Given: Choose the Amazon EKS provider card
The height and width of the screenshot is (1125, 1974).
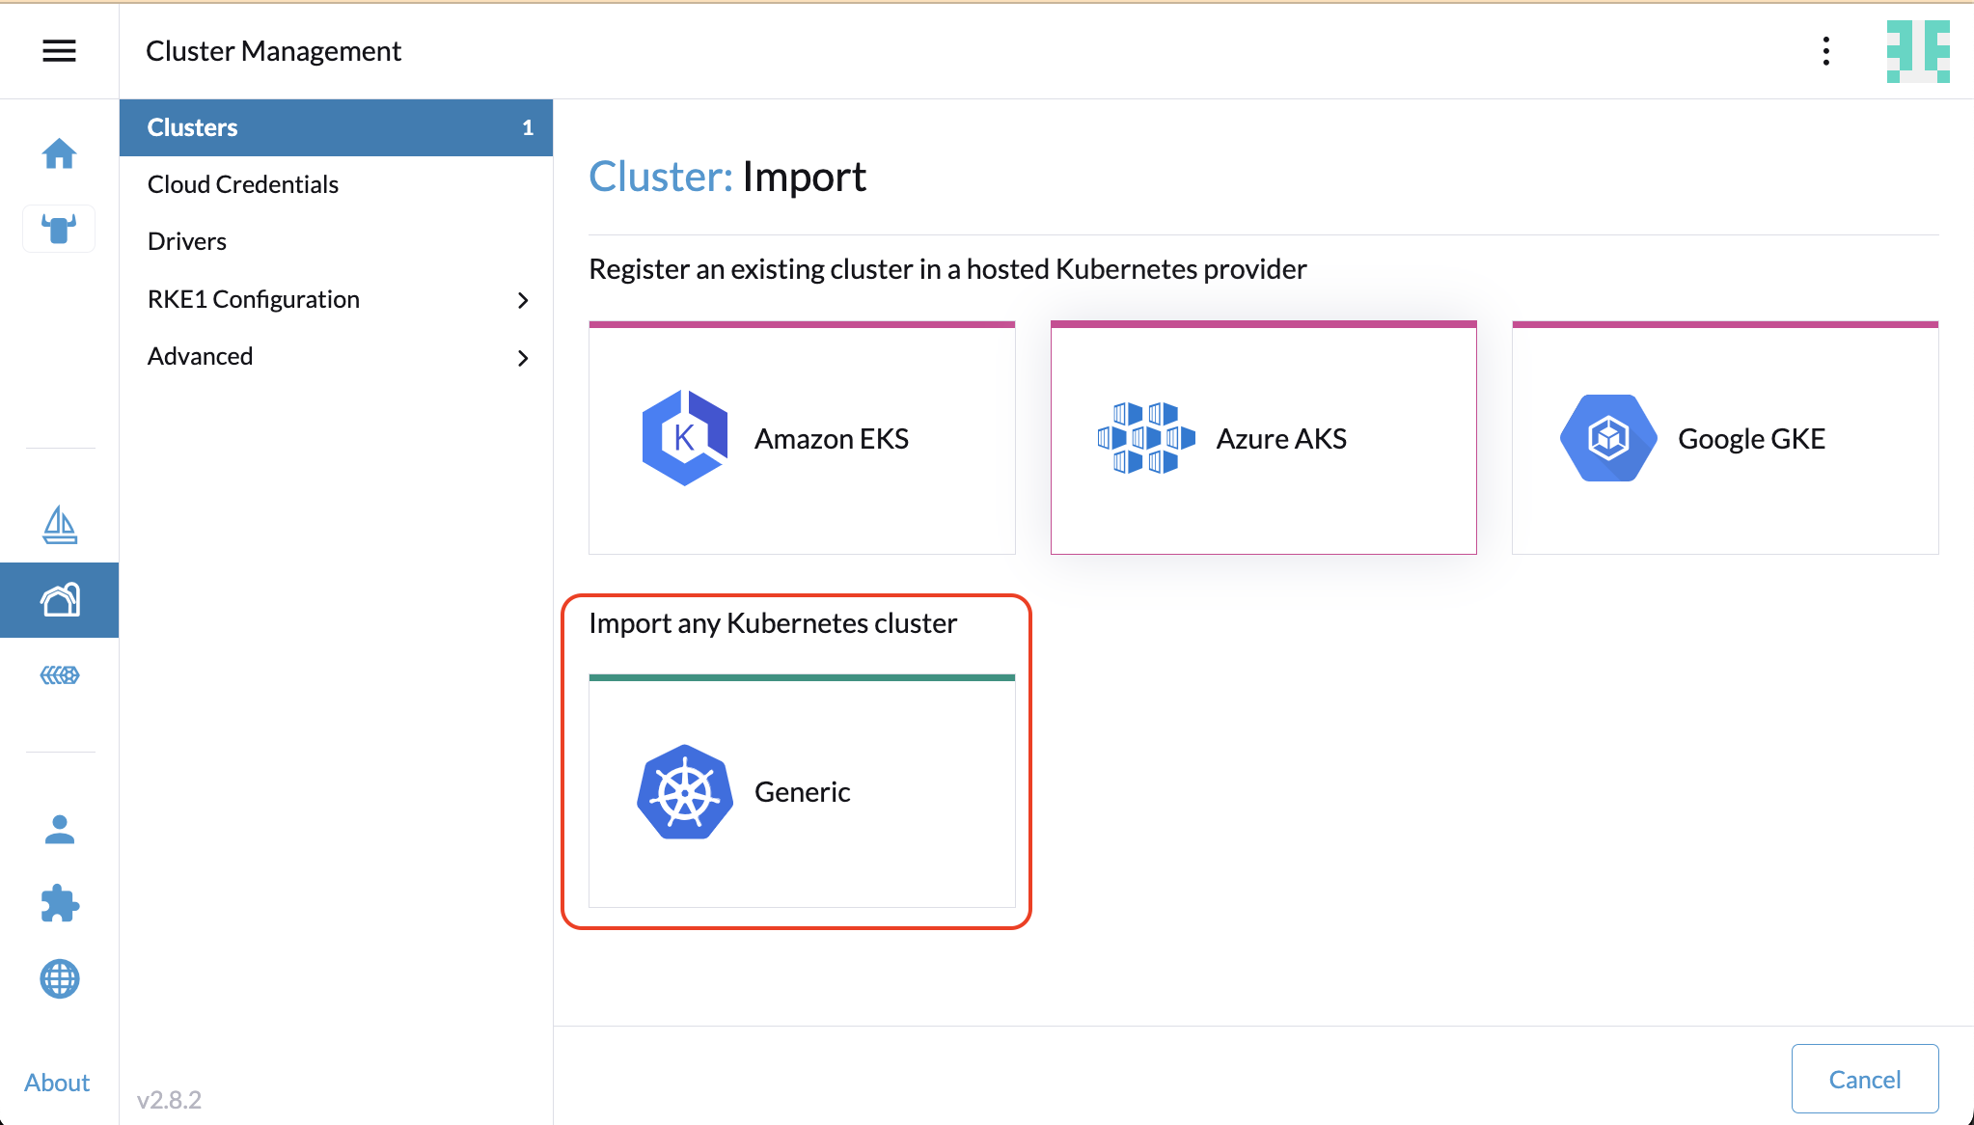Looking at the screenshot, I should (x=802, y=439).
